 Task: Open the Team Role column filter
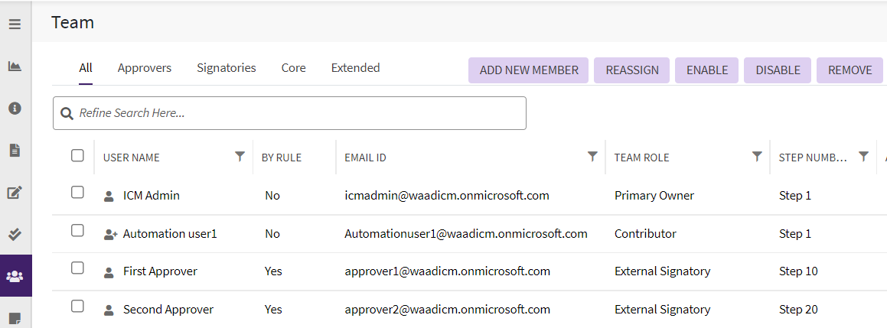[x=756, y=157]
